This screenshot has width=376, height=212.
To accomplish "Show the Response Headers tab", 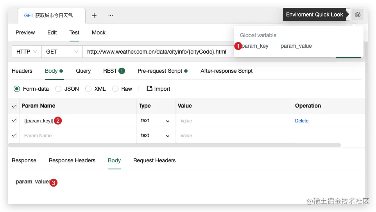I will click(x=72, y=160).
